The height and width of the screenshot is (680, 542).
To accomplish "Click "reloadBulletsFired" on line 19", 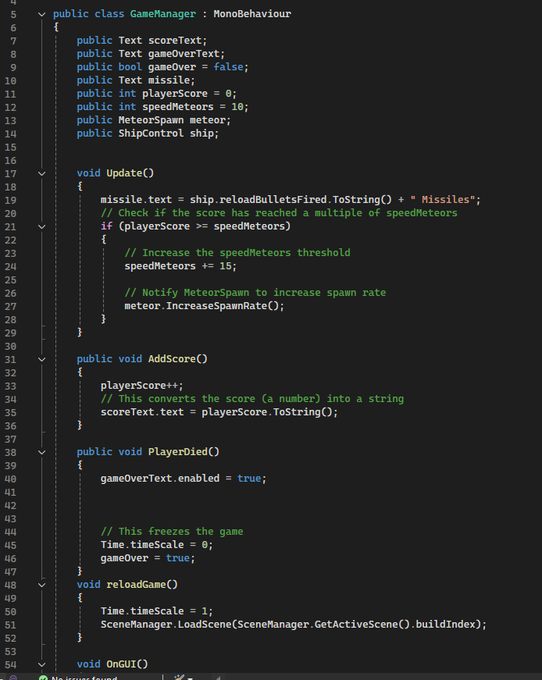I will (273, 200).
